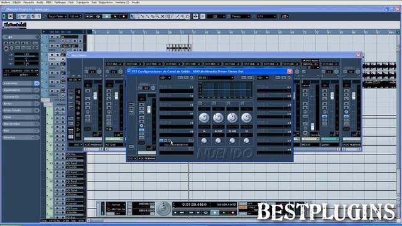
Task: Expand Canal section in inspector
Action: (x=21, y=117)
